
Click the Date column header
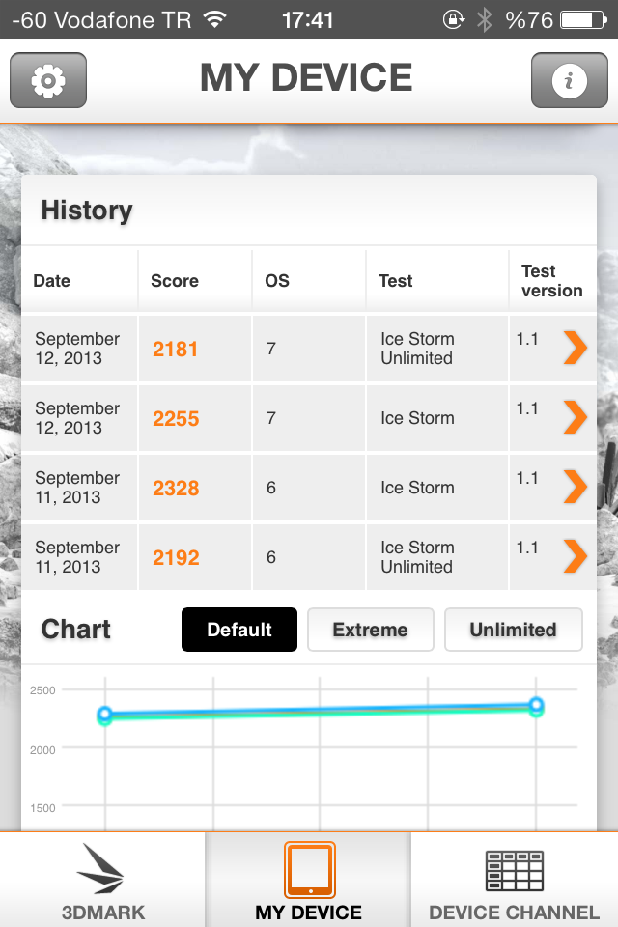tap(51, 281)
